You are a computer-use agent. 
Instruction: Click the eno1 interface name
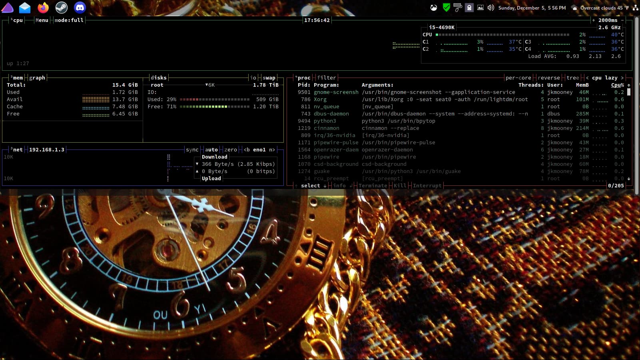click(x=259, y=149)
